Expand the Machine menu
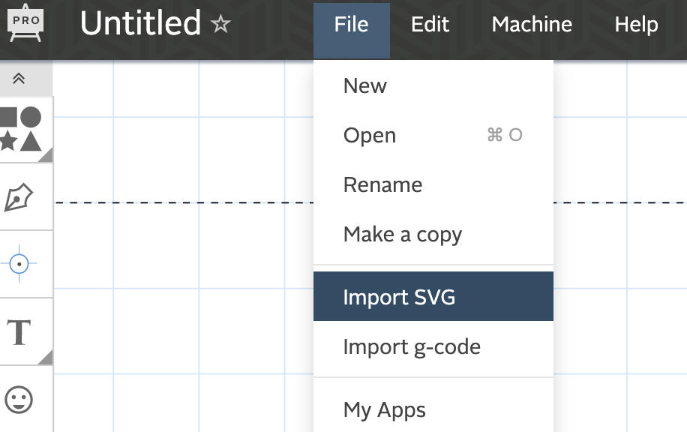Viewport: 687px width, 432px height. click(x=532, y=25)
